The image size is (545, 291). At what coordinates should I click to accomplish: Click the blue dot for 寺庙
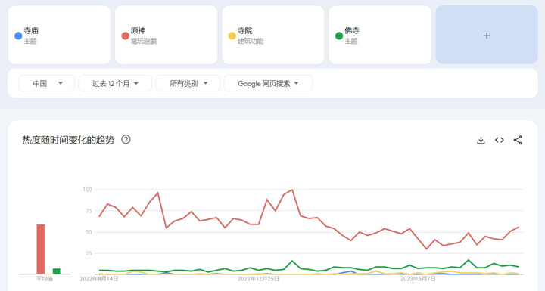point(18,36)
